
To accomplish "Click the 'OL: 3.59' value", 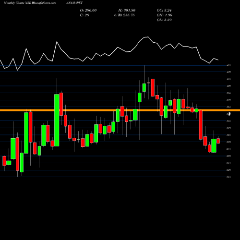I will pos(164,20).
